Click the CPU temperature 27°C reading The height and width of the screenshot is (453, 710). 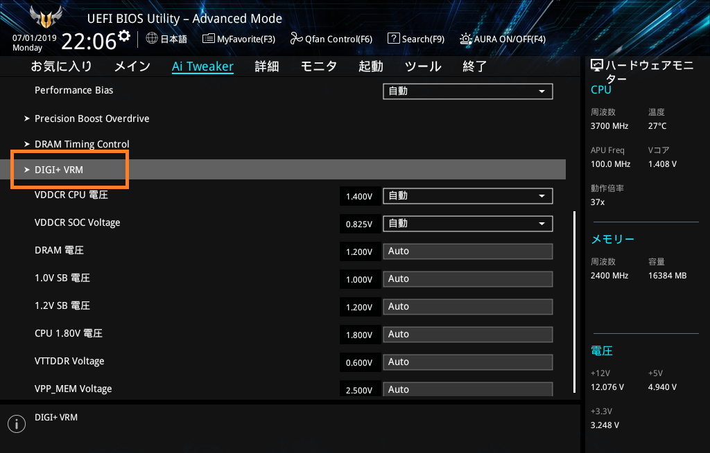[x=657, y=126]
